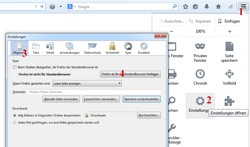The height and width of the screenshot is (147, 250).
Task: Open Privates Fenster from menu panel
Action: tap(200, 52)
